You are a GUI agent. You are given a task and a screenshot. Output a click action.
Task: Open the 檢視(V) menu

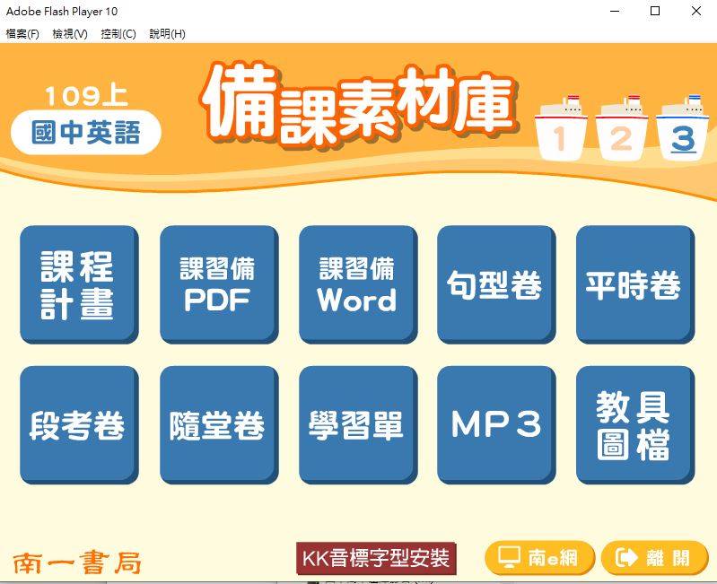pos(70,34)
